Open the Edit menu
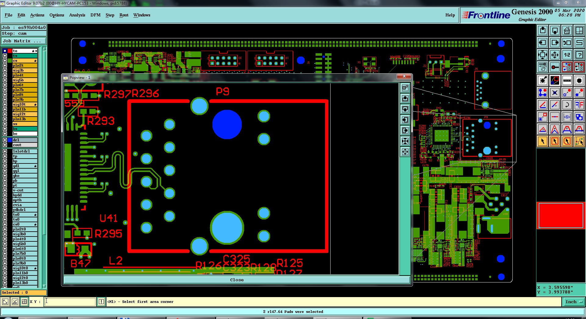The width and height of the screenshot is (586, 319). pyautogui.click(x=21, y=15)
